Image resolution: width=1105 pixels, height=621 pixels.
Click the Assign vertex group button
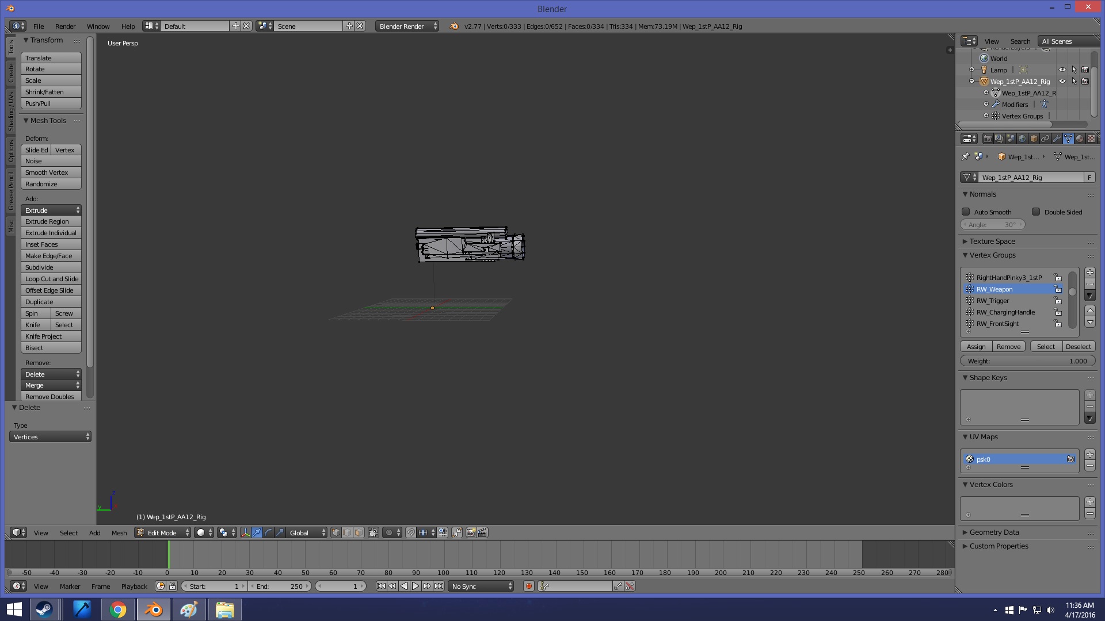[976, 347]
